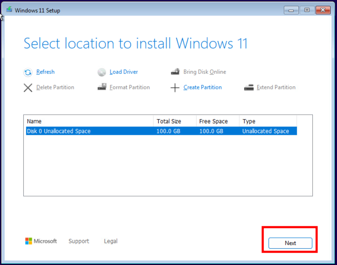The image size is (337, 265).
Task: Open the Refresh link
Action: pyautogui.click(x=45, y=72)
